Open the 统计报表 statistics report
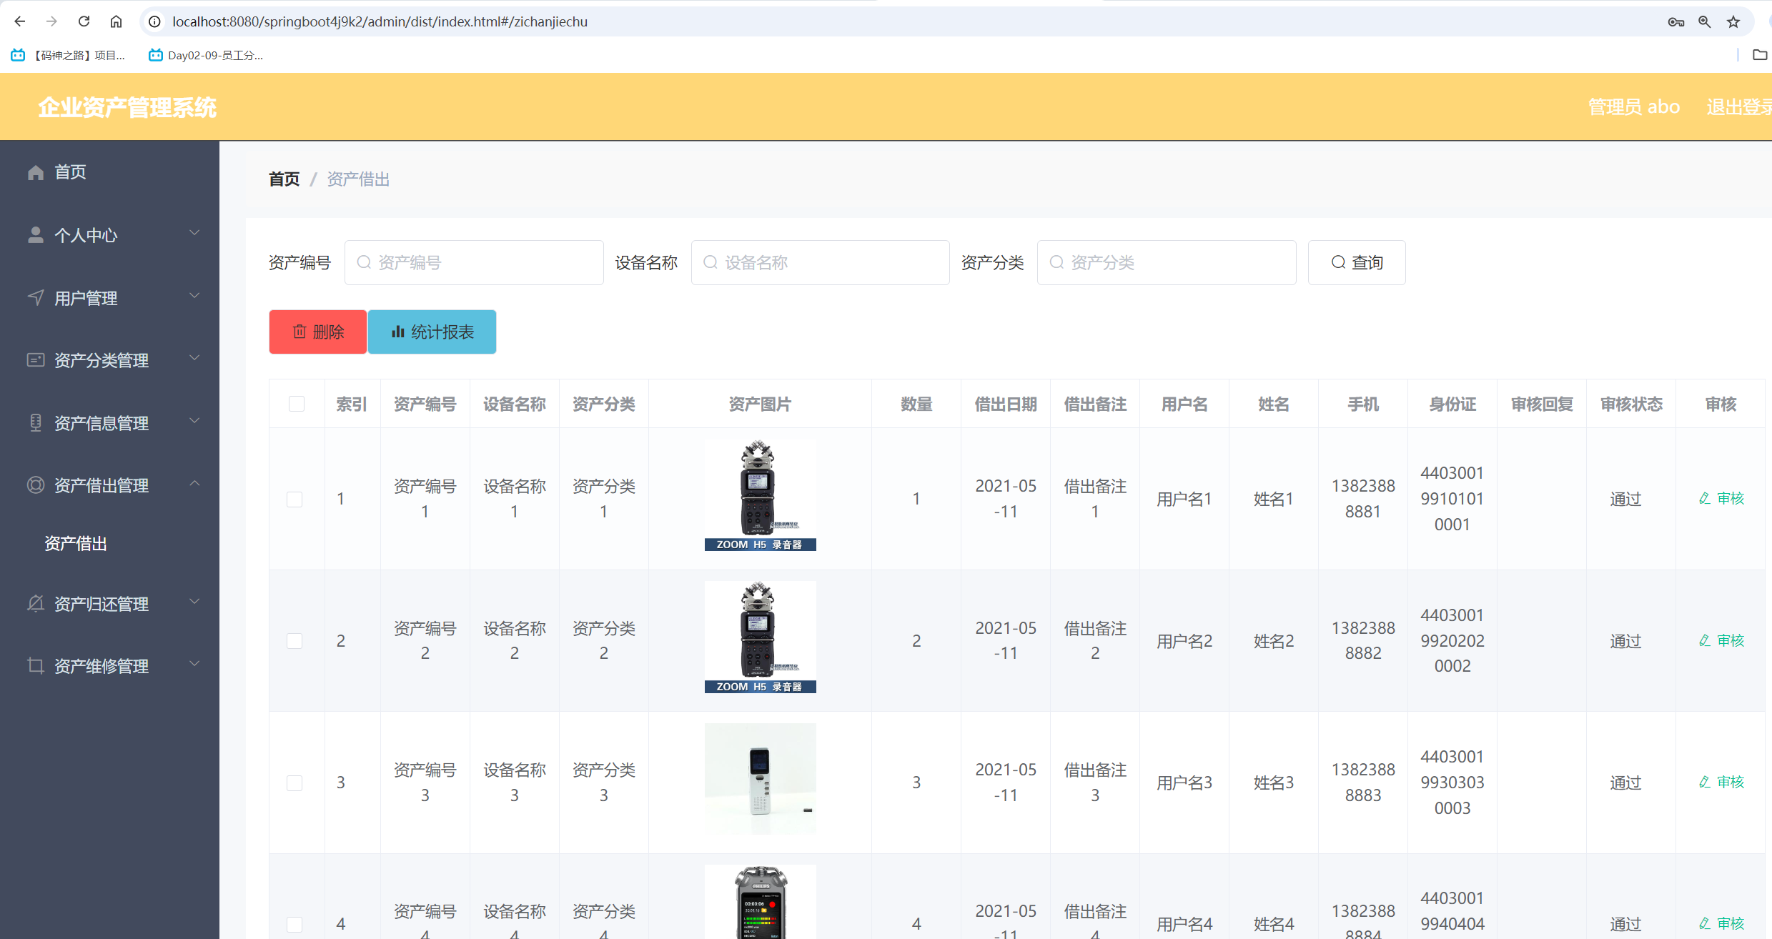 click(x=431, y=332)
